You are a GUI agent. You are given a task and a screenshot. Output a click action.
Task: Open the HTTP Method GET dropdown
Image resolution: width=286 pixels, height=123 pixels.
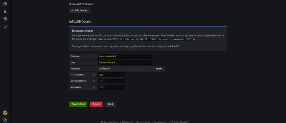click(x=111, y=75)
